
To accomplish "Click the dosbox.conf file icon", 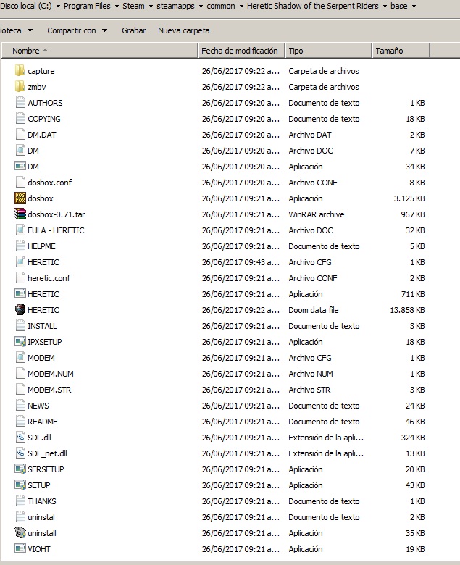I will 20,183.
